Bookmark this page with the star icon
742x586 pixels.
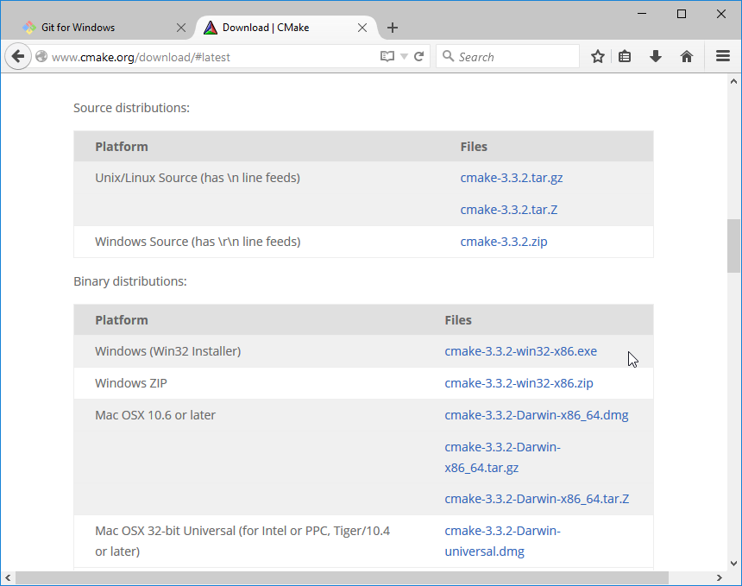[x=598, y=57]
